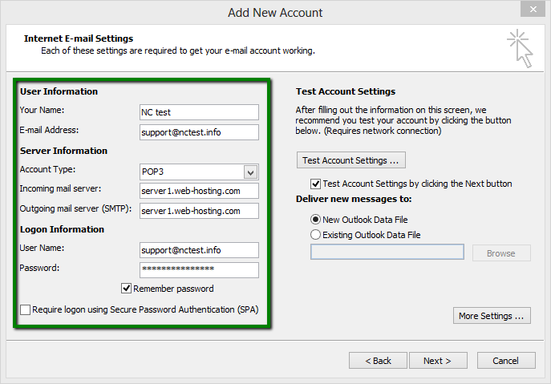Expand the Account Type dropdown arrow

coord(250,172)
